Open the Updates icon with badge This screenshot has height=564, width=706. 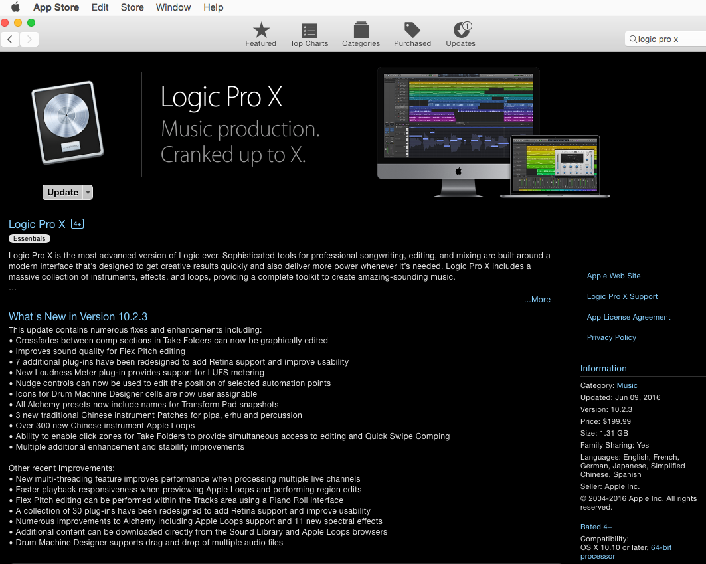pyautogui.click(x=460, y=31)
